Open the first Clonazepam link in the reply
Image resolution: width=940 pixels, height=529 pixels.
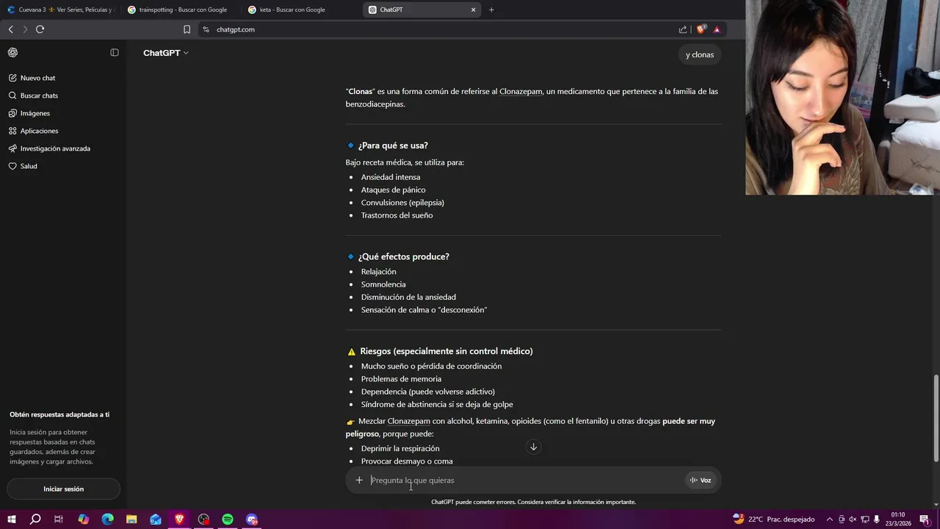coord(521,91)
